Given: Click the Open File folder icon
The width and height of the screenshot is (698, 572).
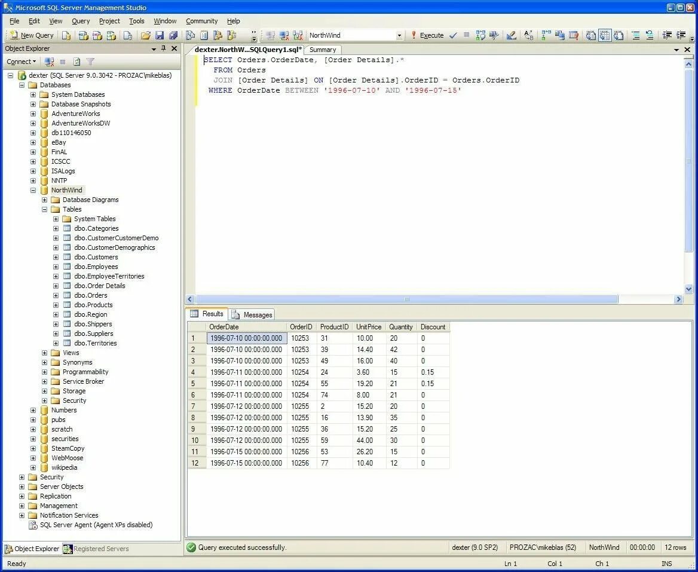Looking at the screenshot, I should [x=146, y=35].
